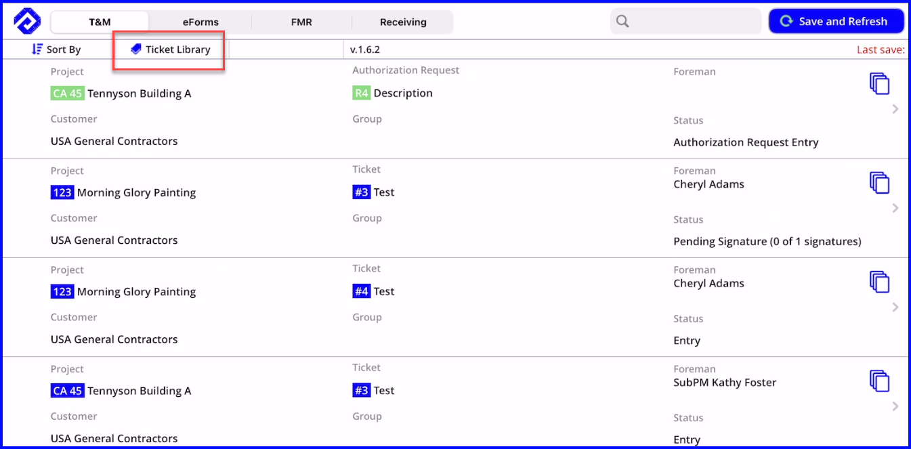Copy ticket #3 of Tennyson Building A
The image size is (911, 449).
click(879, 381)
